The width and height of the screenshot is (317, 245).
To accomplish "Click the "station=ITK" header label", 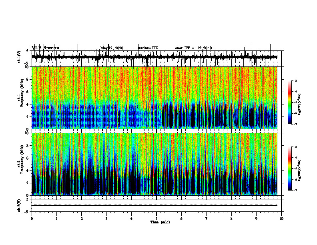I will pos(148,48).
